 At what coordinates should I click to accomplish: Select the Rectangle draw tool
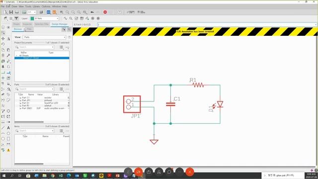pos(8,139)
